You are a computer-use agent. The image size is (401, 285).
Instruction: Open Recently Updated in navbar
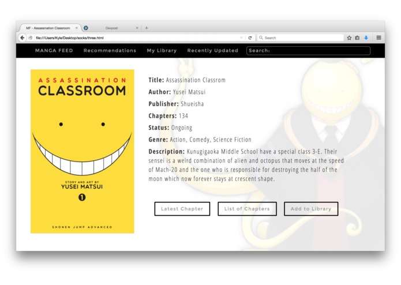[212, 51]
